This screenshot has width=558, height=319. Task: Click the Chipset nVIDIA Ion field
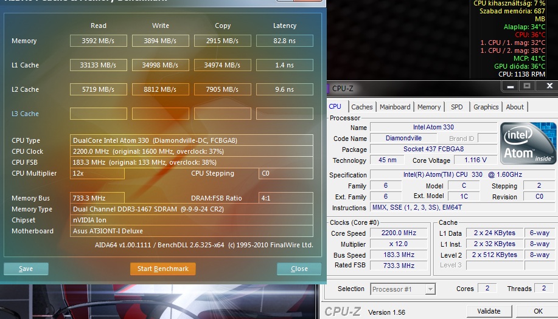192,220
